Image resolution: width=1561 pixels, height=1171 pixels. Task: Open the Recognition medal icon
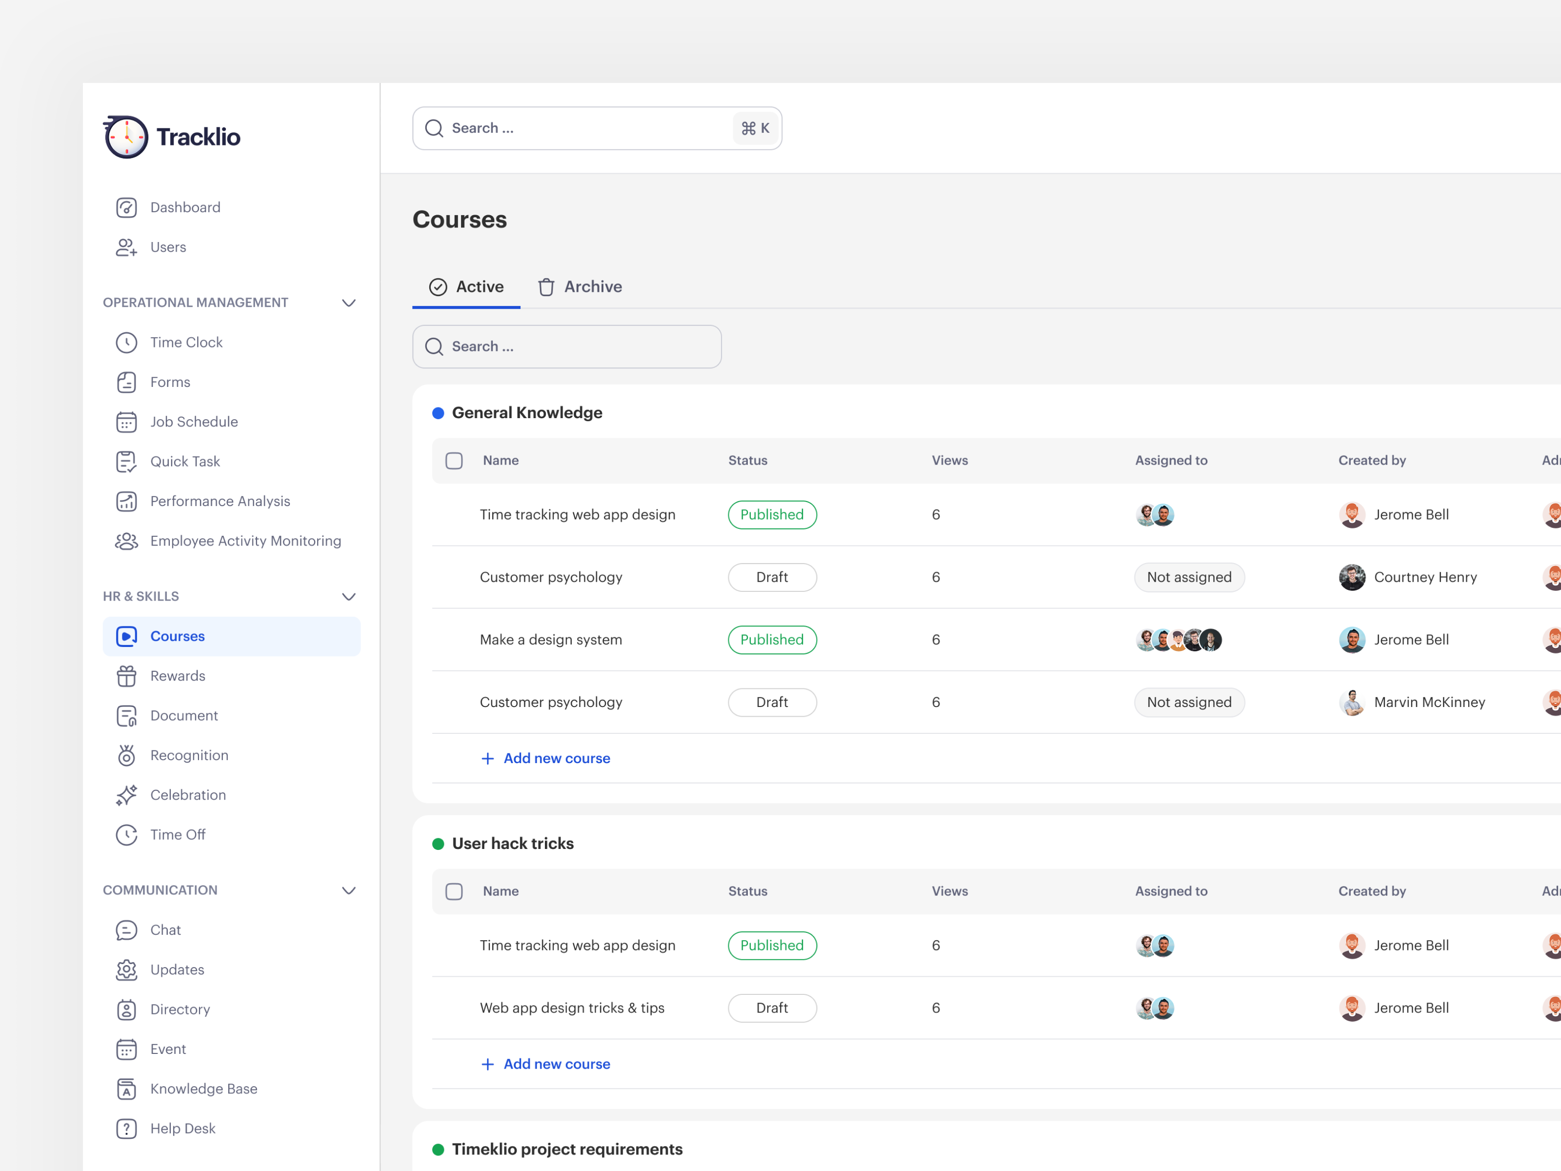pyautogui.click(x=126, y=755)
